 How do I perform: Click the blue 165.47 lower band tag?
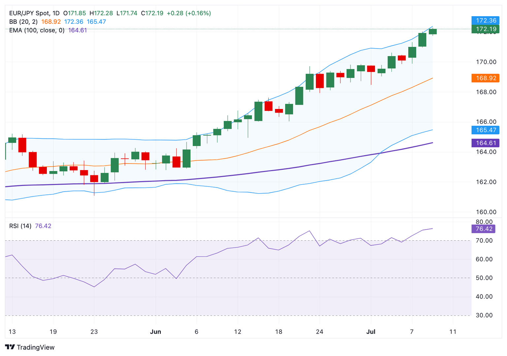(x=485, y=130)
